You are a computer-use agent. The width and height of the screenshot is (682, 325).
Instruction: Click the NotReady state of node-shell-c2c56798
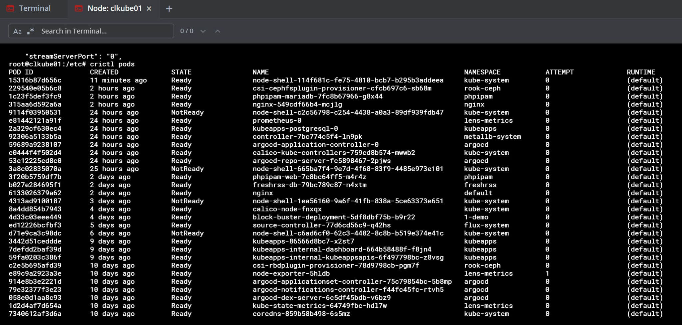(187, 112)
